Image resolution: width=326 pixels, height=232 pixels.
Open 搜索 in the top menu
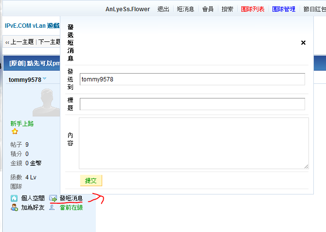(x=227, y=9)
